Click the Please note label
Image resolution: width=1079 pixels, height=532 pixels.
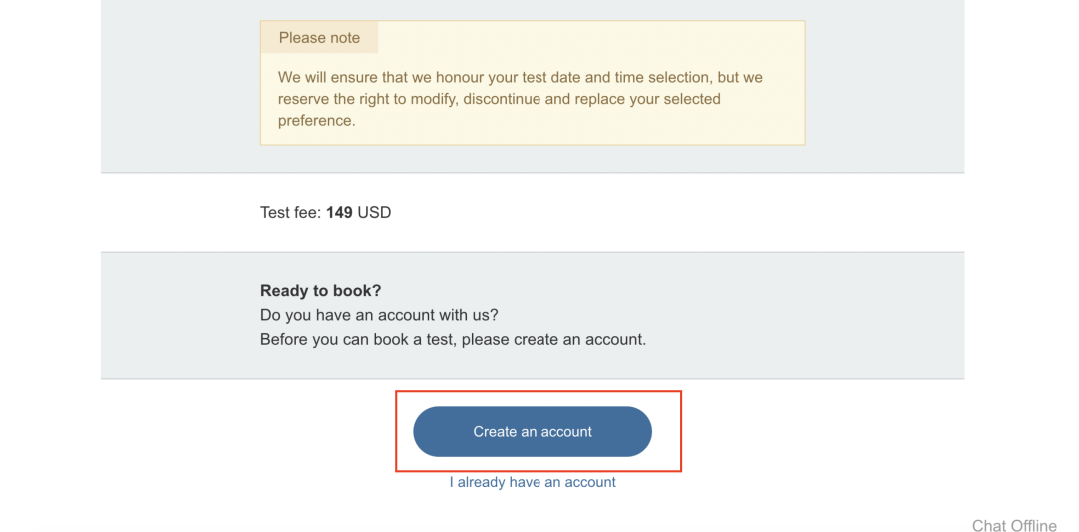[x=319, y=38]
